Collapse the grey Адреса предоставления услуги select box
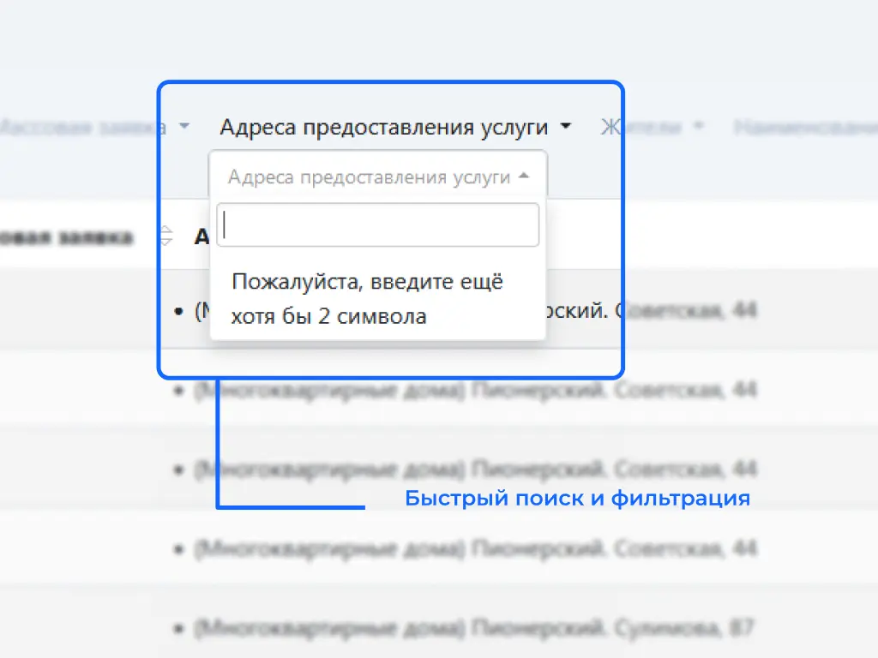878x658 pixels. point(370,177)
